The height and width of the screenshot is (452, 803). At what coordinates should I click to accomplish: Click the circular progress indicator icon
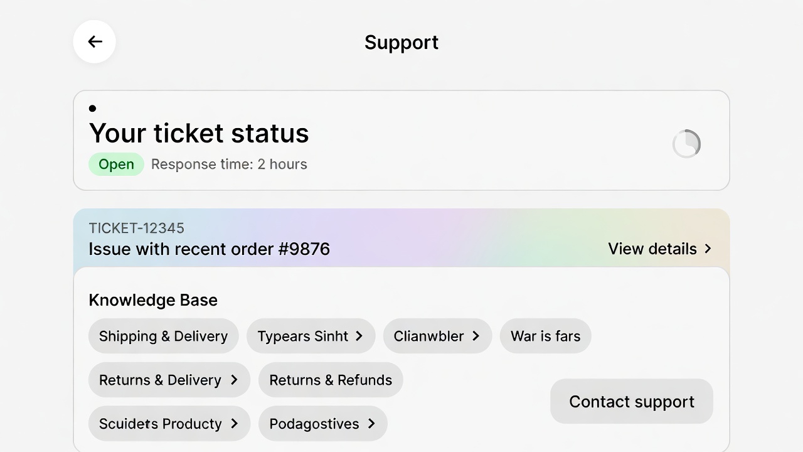(686, 144)
